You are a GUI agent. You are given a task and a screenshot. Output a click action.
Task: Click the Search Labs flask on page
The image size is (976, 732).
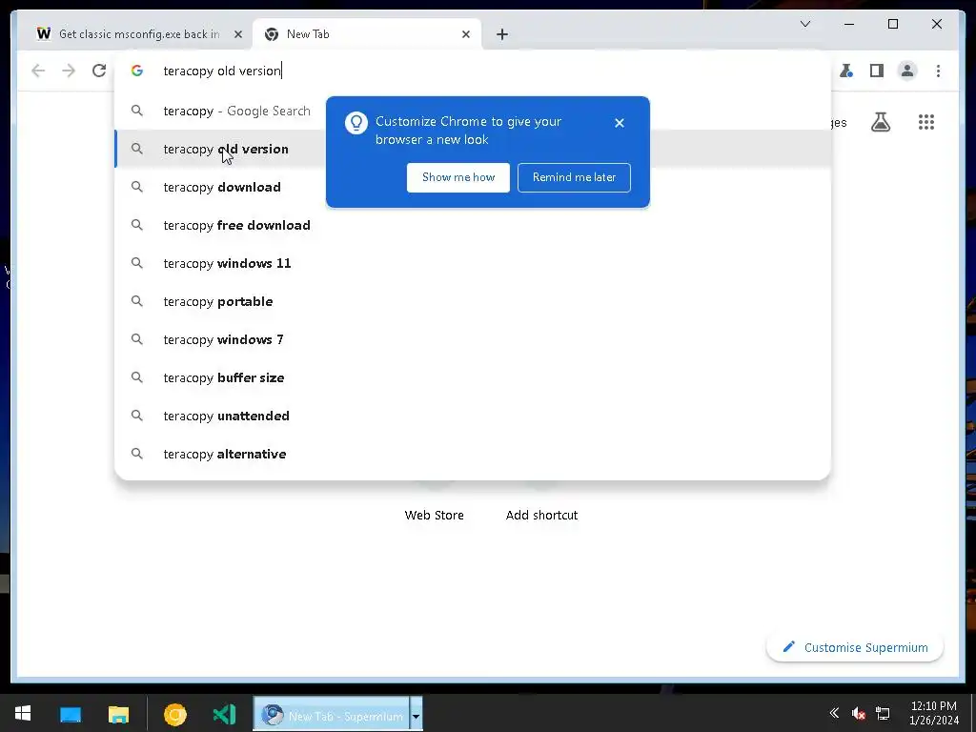[x=880, y=122]
